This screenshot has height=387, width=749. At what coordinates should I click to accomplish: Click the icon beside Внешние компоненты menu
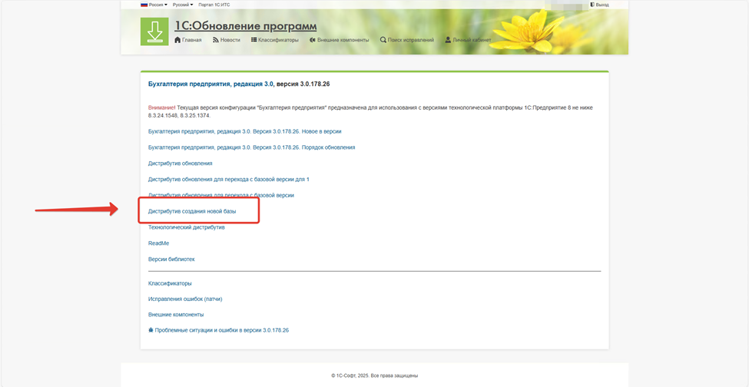pyautogui.click(x=313, y=40)
